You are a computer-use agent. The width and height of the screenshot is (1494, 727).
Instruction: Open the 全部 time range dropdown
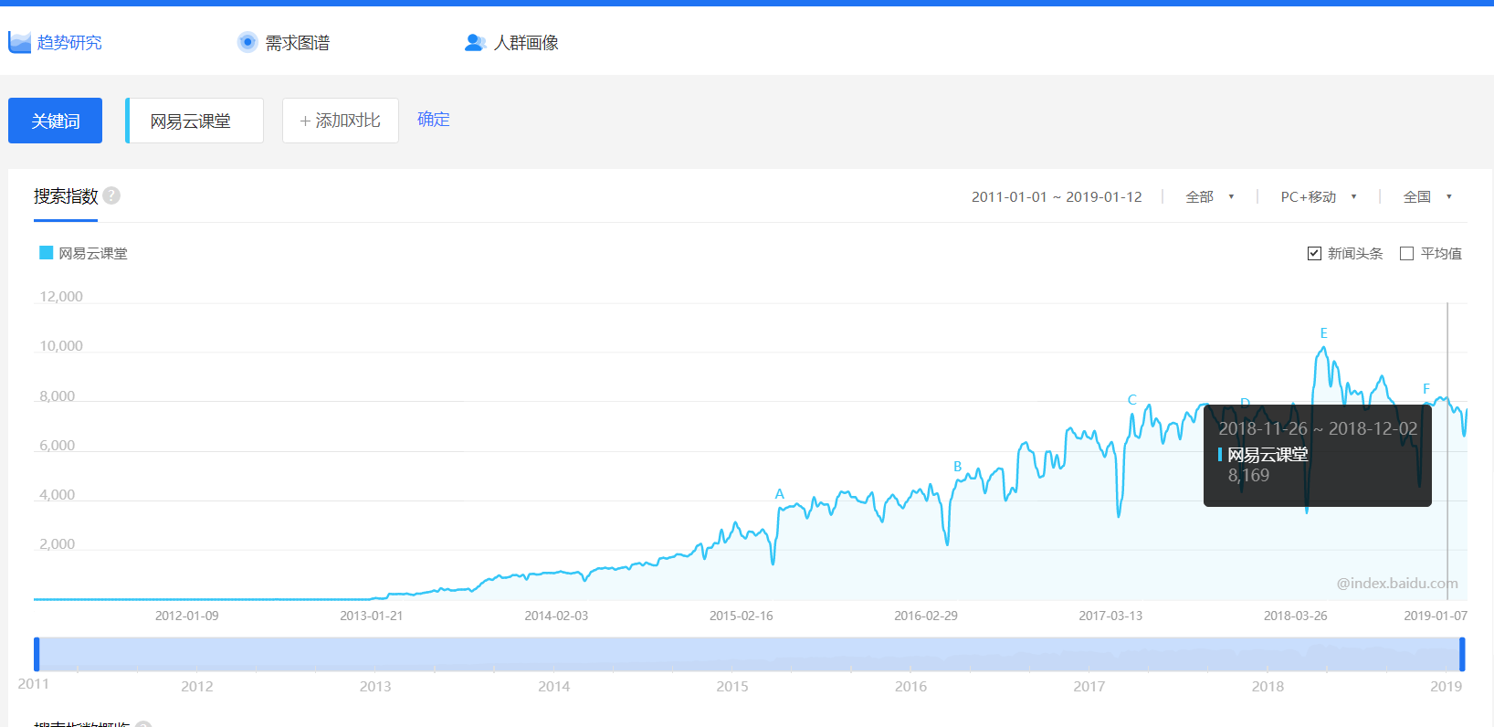tap(1209, 196)
